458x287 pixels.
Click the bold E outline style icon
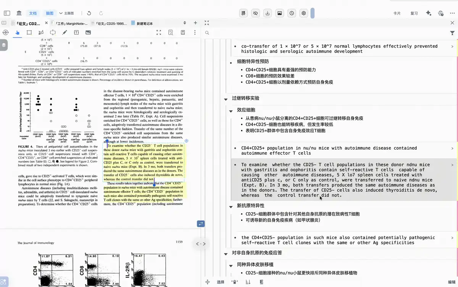(261, 282)
